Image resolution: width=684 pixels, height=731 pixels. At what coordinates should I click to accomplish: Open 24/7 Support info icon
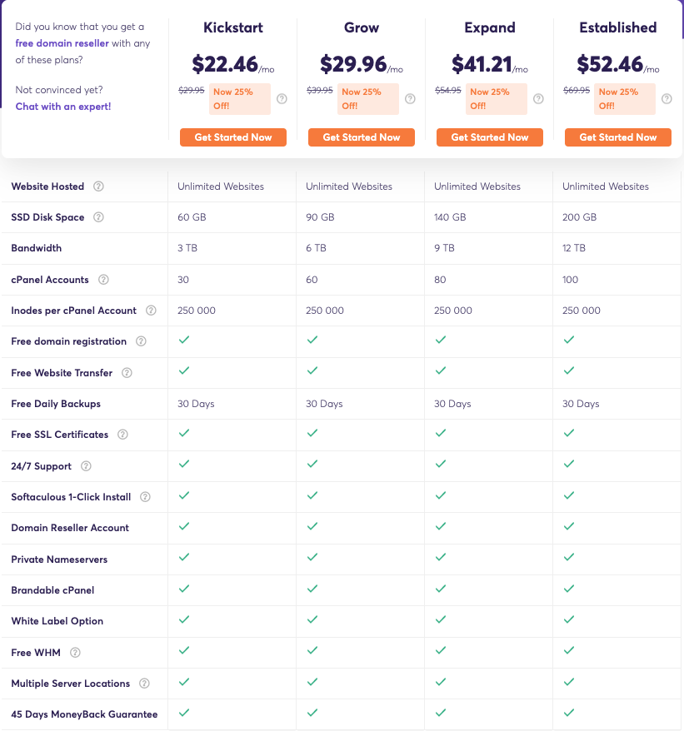point(87,466)
